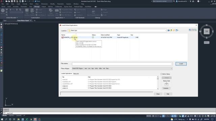The height and width of the screenshot is (121, 216).
Task: Click the Help button in the dialog
Action: tap(168, 94)
